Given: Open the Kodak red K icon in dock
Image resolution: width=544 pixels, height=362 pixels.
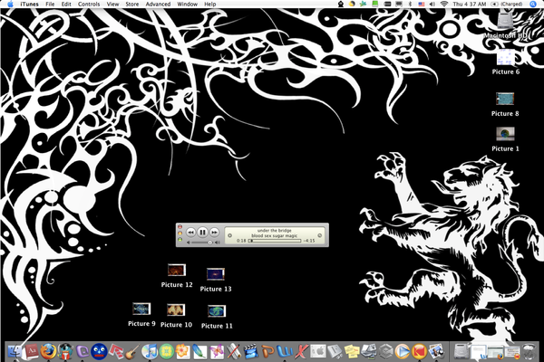Looking at the screenshot, I should (x=420, y=352).
